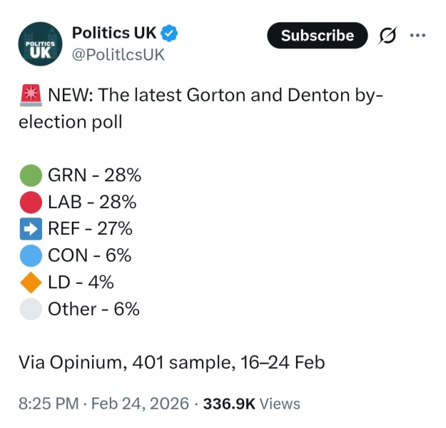Image resolution: width=446 pixels, height=428 pixels.
Task: Open the @PolitlcsUK handle link
Action: (118, 55)
